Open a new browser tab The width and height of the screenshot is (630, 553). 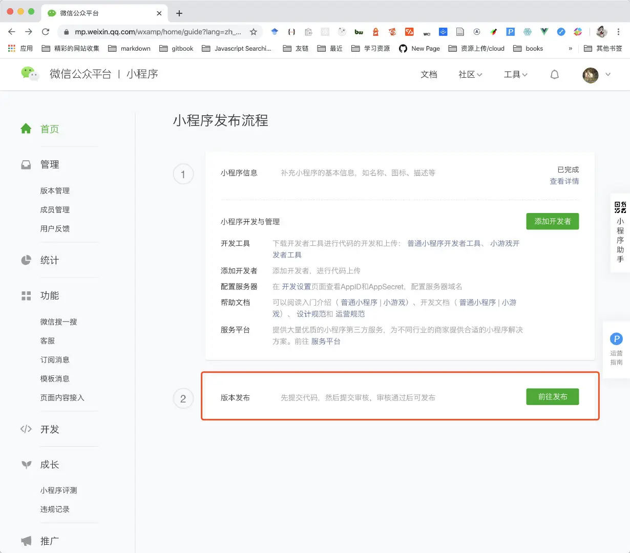179,13
